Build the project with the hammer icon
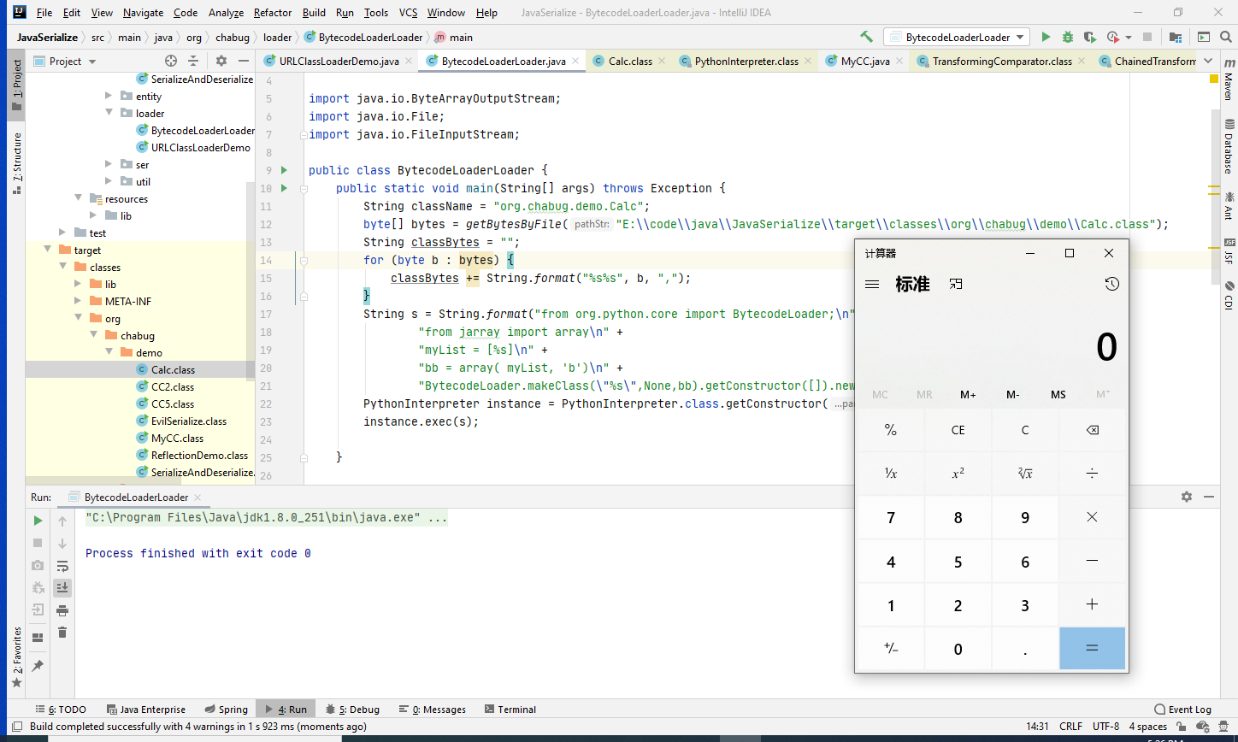The width and height of the screenshot is (1238, 742). [x=867, y=37]
